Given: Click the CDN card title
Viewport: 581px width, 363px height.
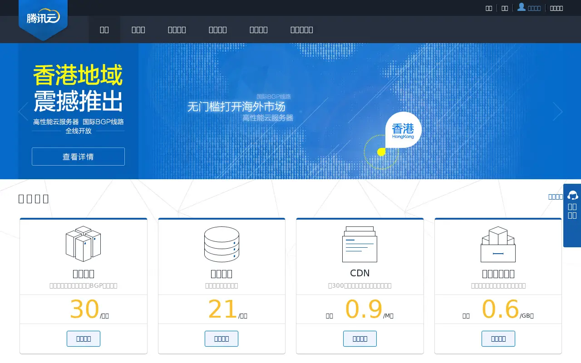Looking at the screenshot, I should point(360,273).
